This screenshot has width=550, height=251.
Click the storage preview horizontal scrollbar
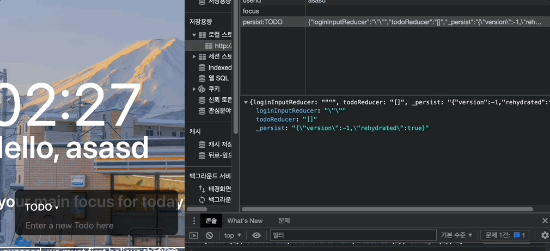point(387,209)
